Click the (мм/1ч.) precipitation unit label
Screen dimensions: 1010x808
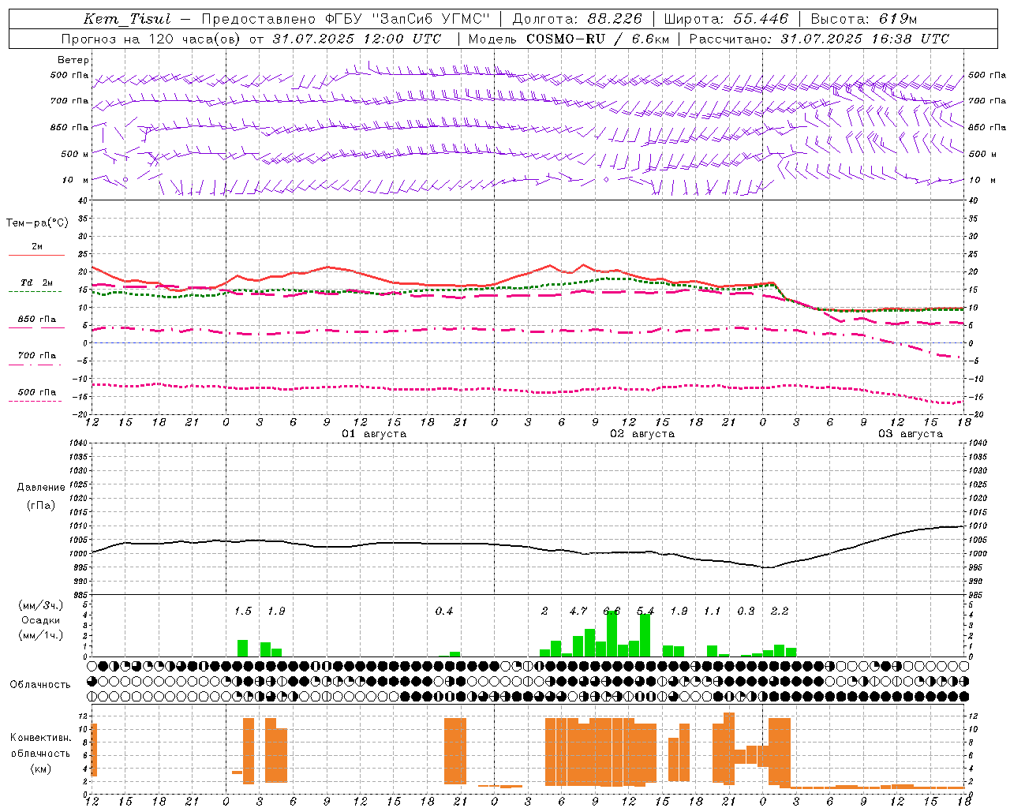tap(41, 635)
